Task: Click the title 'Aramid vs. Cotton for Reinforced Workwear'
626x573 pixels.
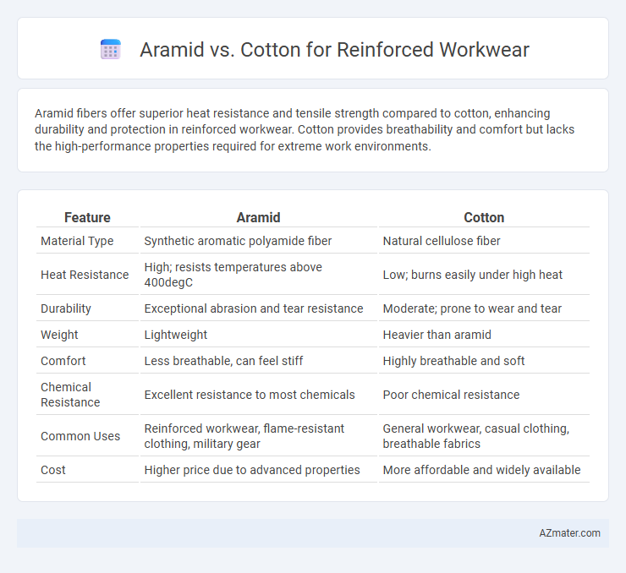Action: 334,50
